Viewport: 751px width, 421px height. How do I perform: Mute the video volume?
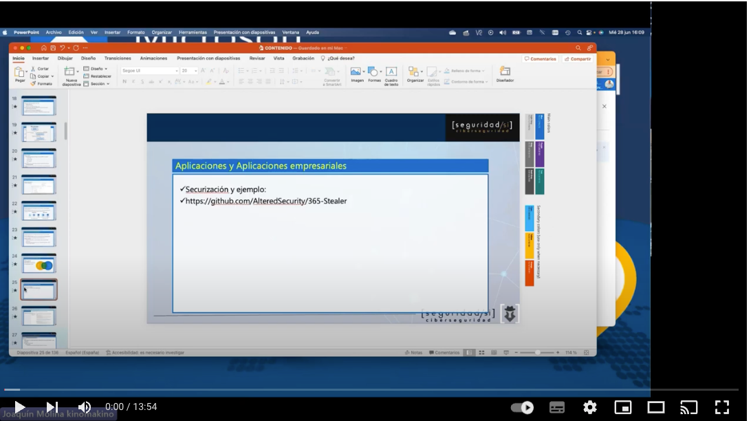coord(84,407)
